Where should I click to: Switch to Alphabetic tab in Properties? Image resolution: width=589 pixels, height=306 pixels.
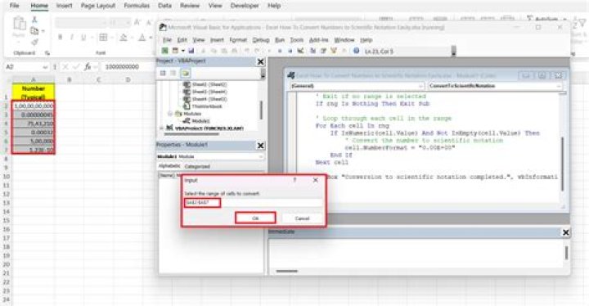(x=169, y=166)
